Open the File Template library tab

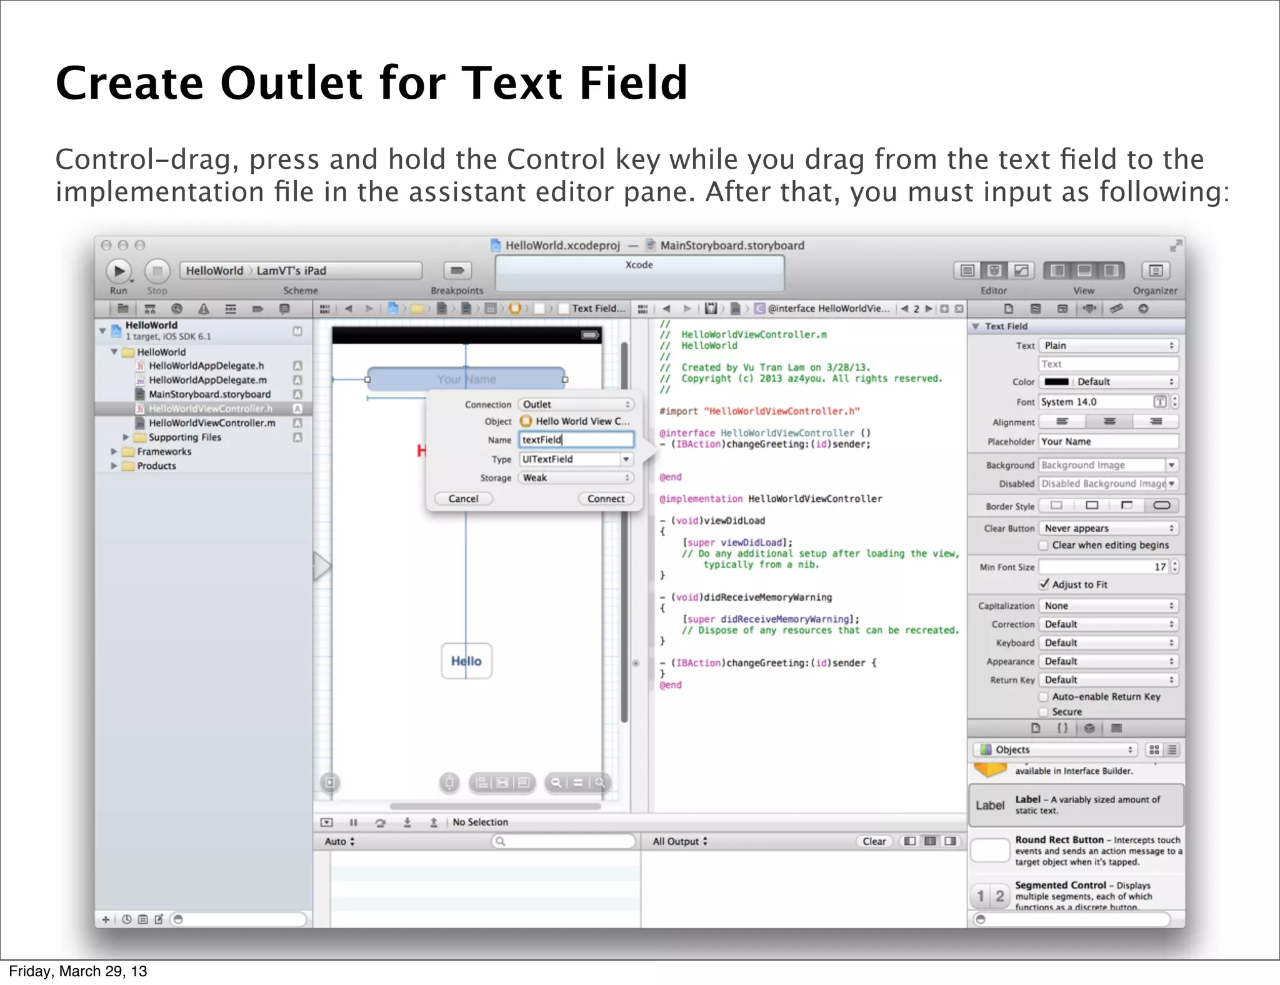coord(1036,728)
